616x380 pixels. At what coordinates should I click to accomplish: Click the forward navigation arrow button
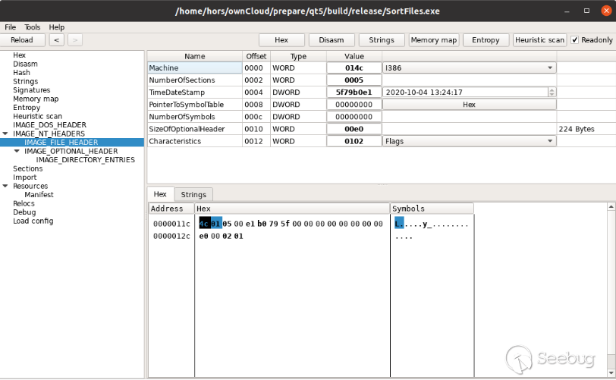click(x=75, y=40)
